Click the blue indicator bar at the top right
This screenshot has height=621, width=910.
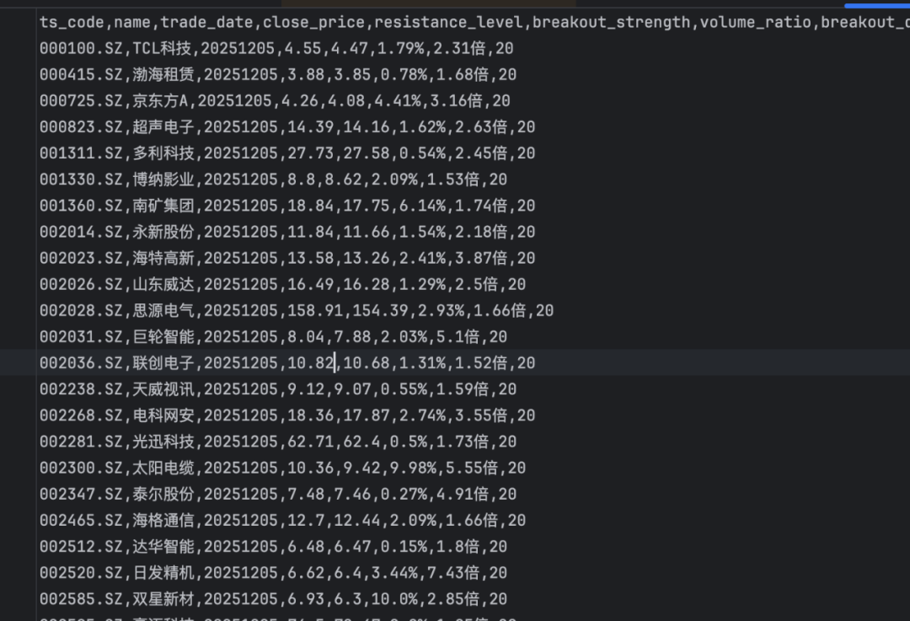(x=877, y=6)
